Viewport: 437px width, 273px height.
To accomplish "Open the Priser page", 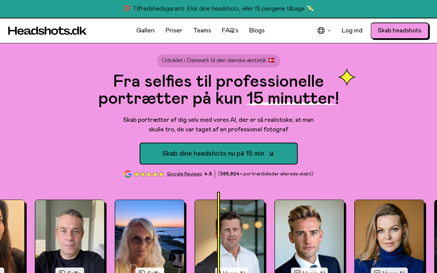I will (174, 31).
